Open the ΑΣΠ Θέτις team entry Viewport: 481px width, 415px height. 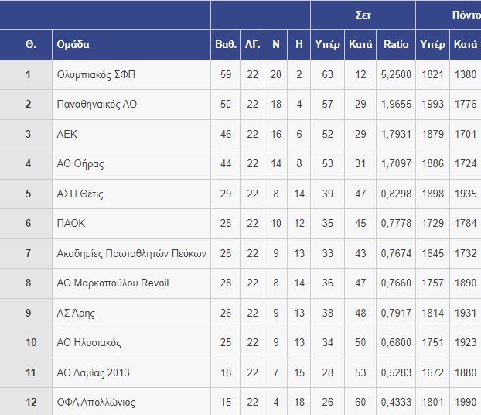(80, 194)
